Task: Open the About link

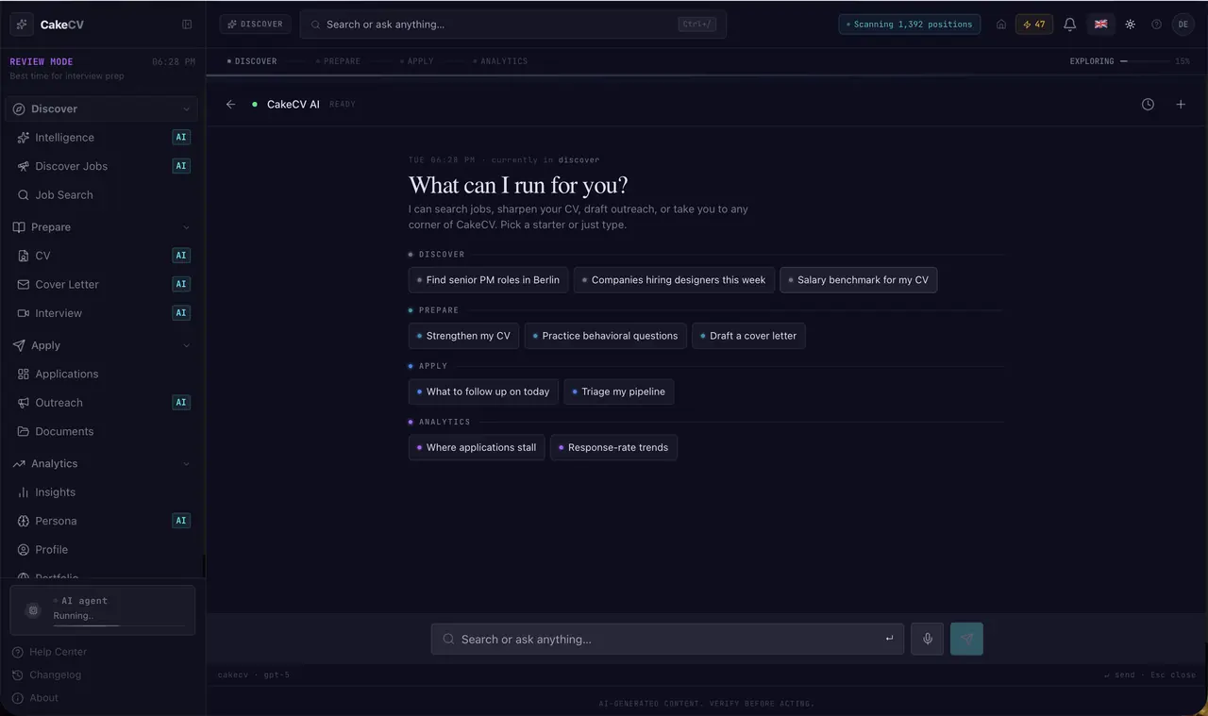Action: coord(35,698)
